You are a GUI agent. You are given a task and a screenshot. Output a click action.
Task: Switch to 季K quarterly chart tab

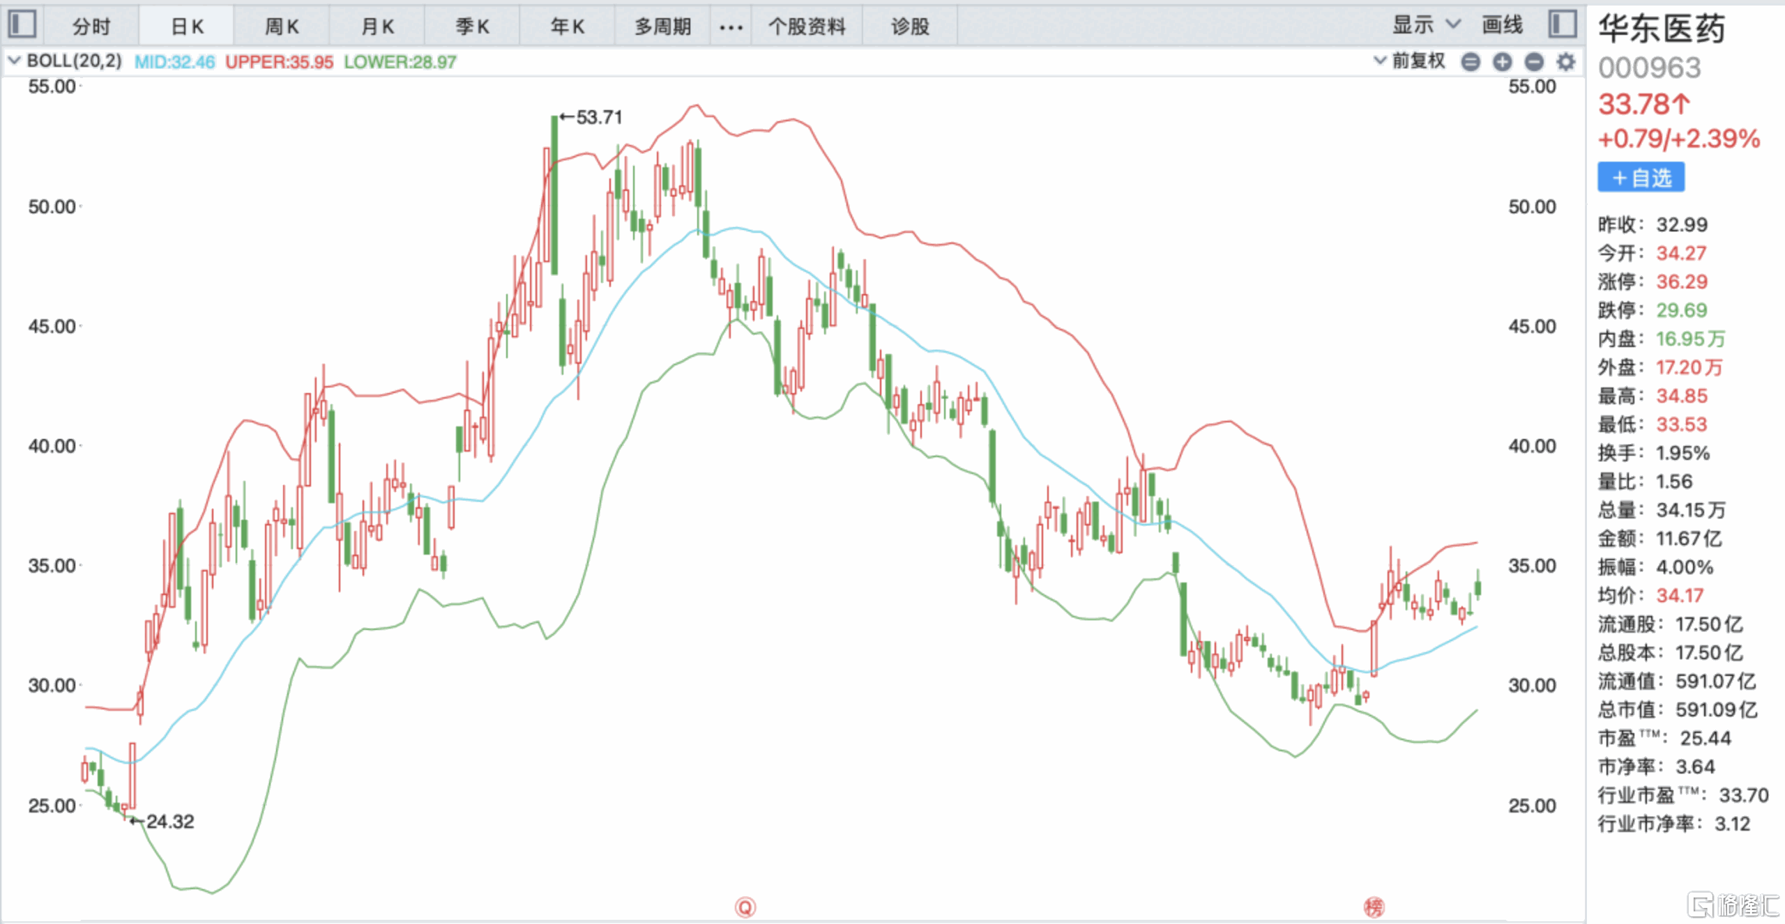tap(472, 27)
